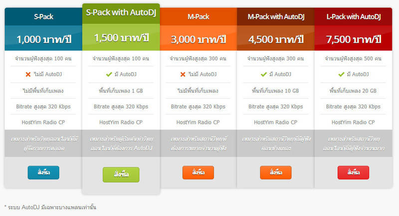Click the green checkmark in L-Pack with AutoDJ column

click(x=341, y=74)
